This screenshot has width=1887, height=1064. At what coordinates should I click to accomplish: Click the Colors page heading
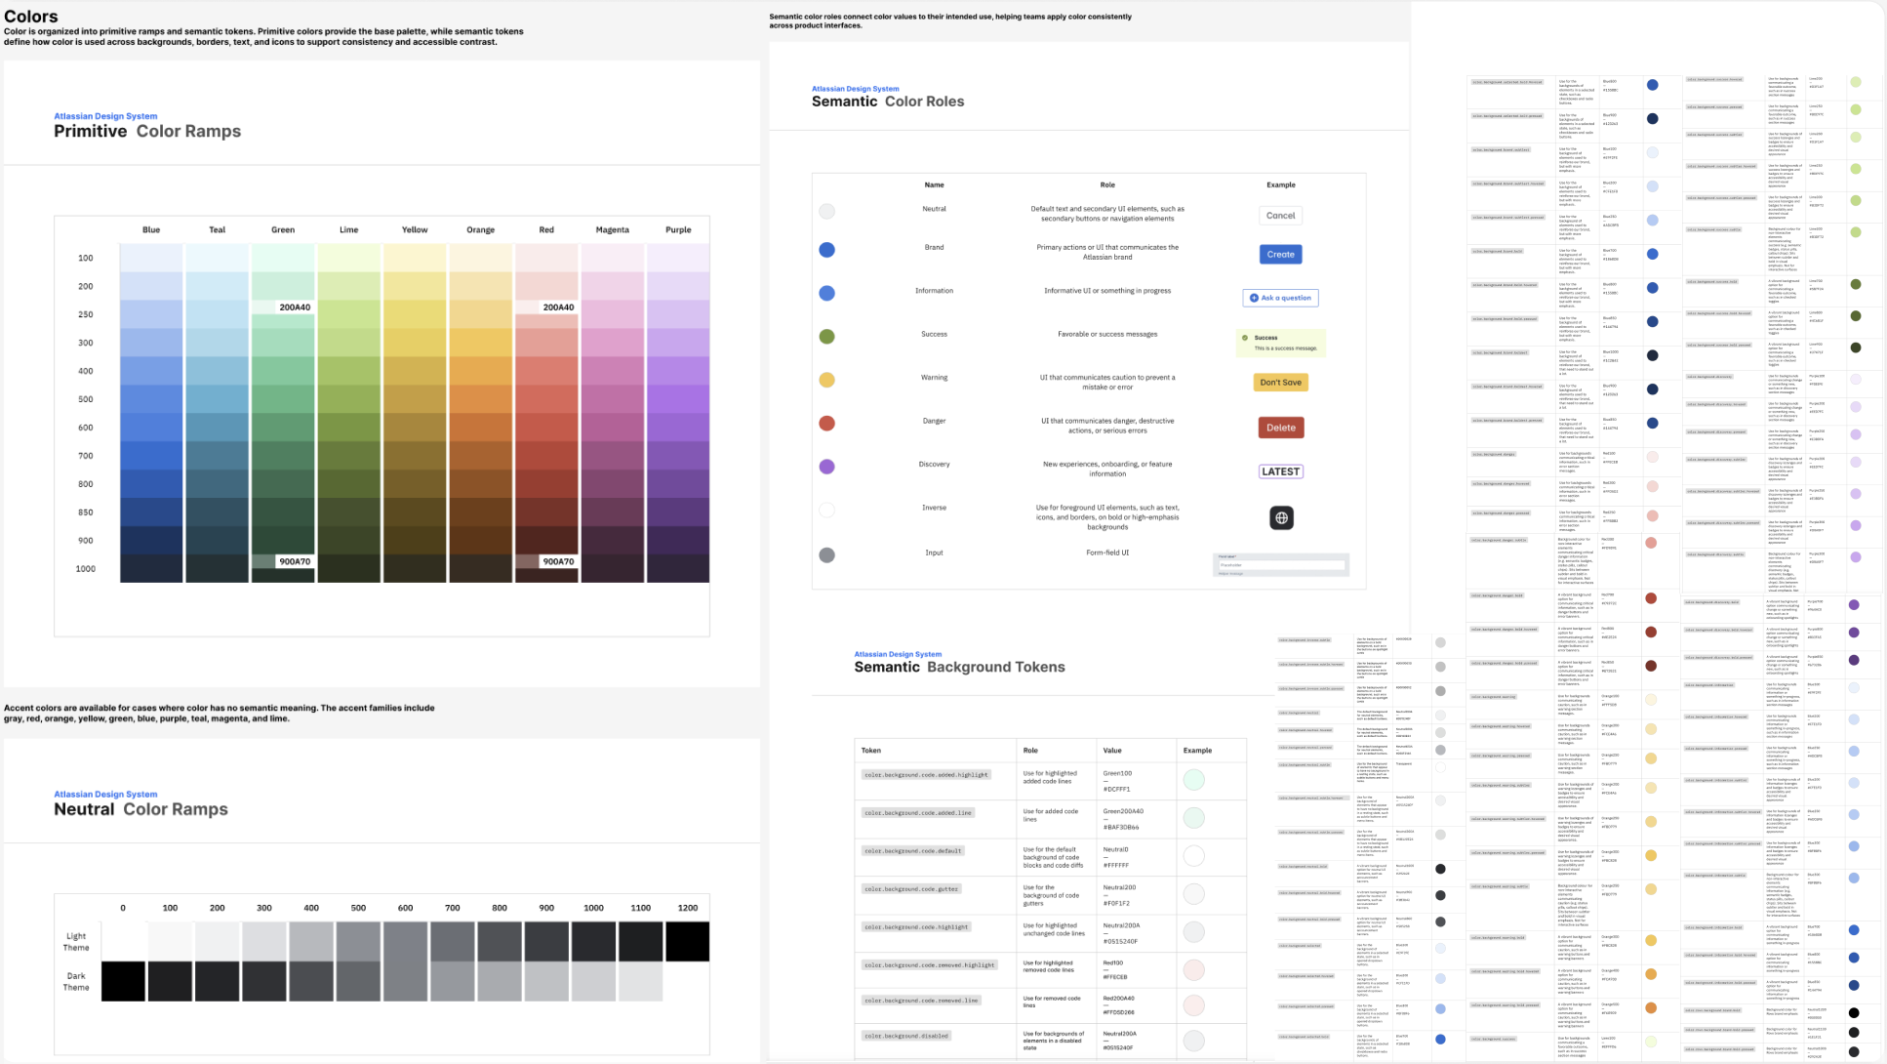[30, 17]
